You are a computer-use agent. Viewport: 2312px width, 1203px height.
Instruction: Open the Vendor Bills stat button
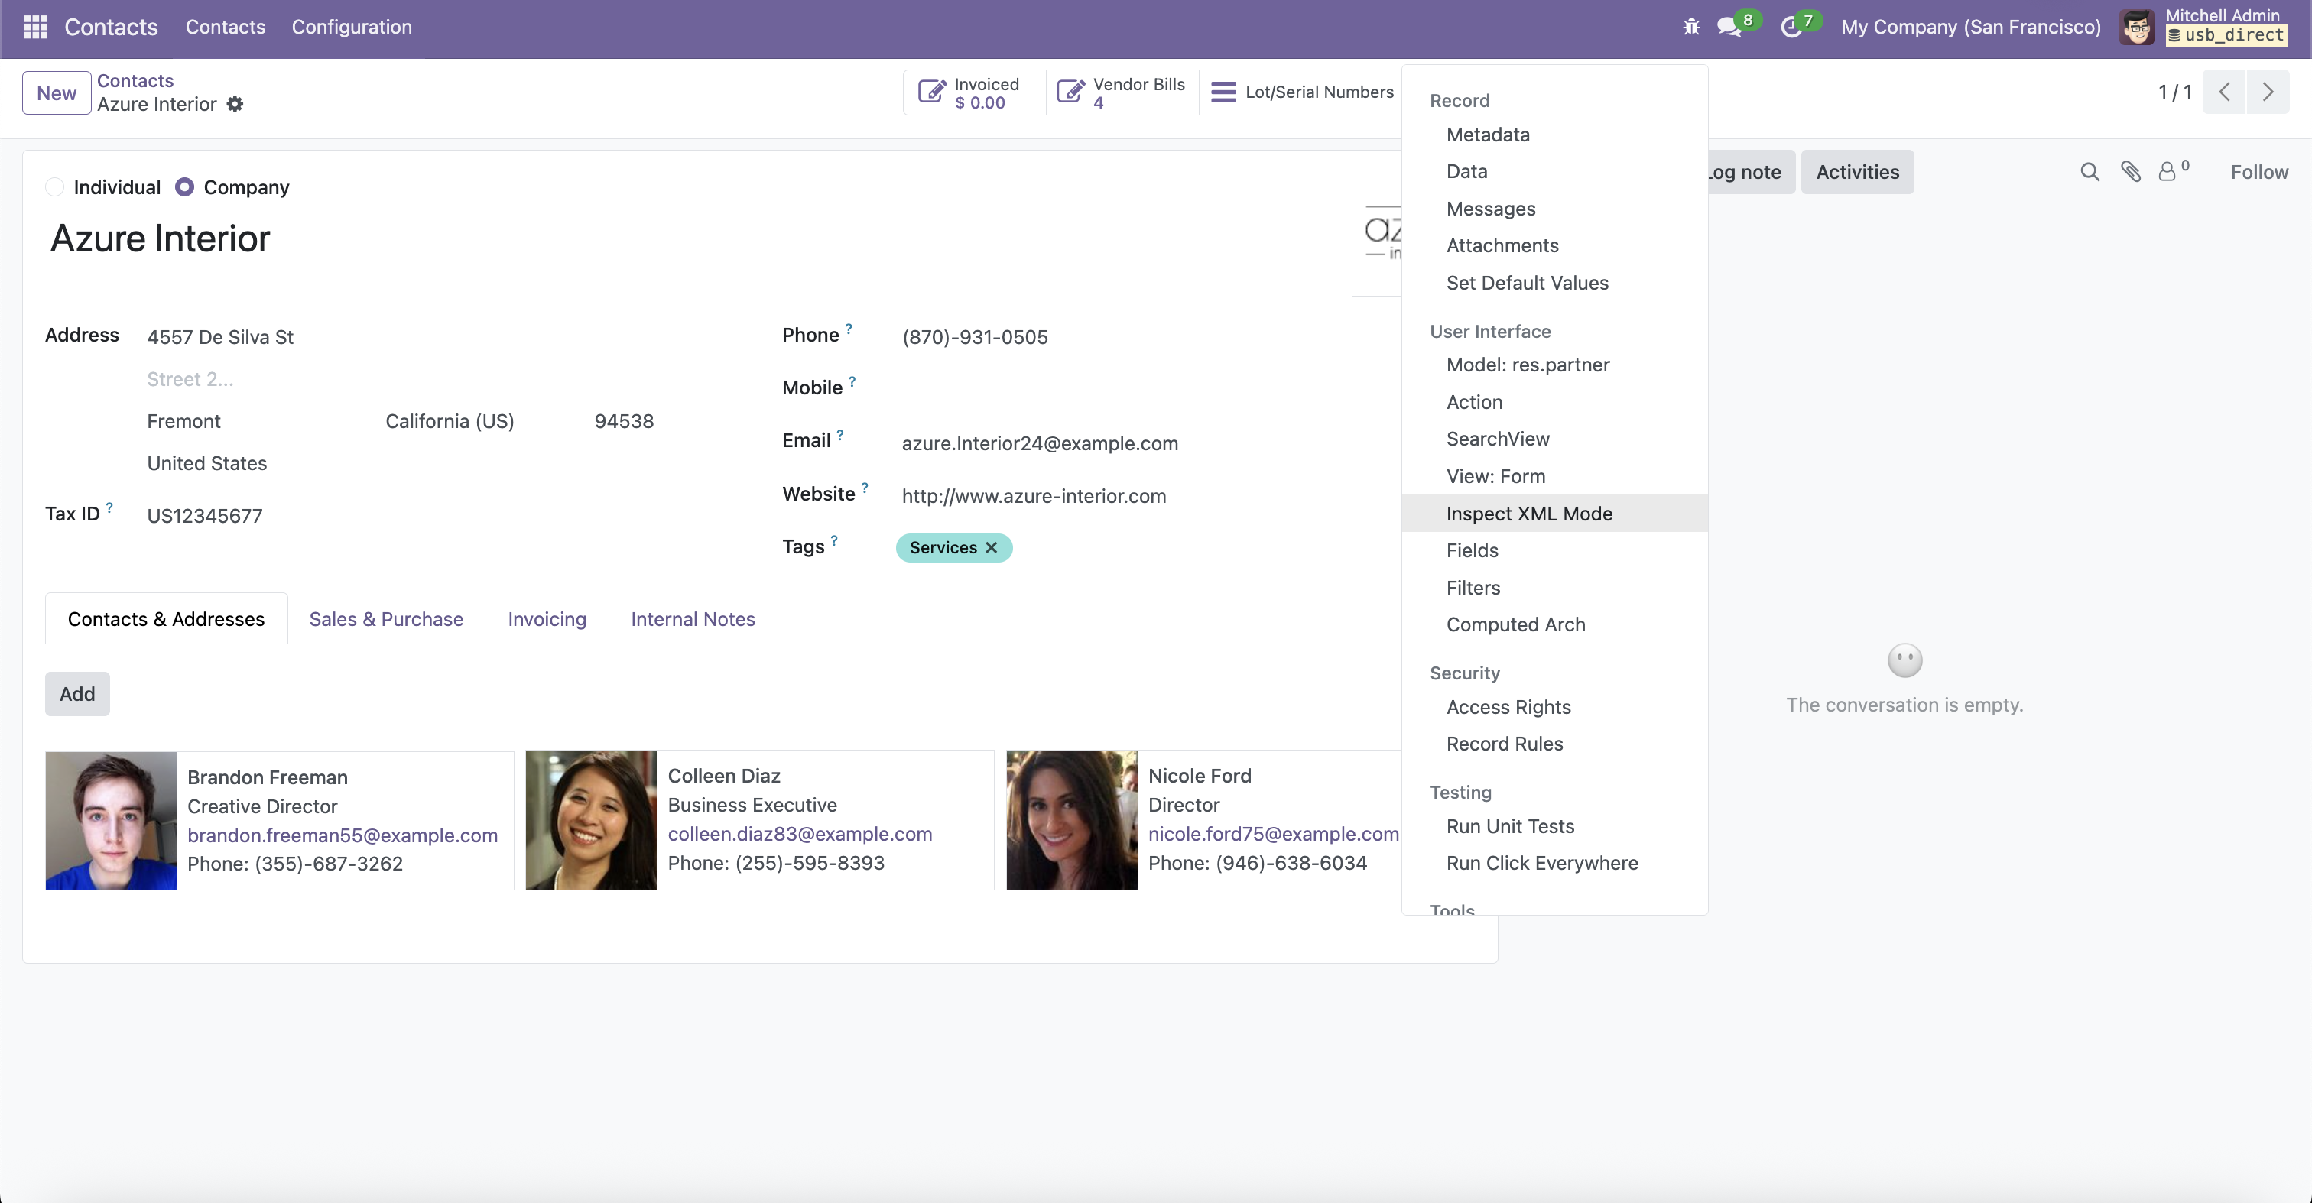click(1122, 92)
